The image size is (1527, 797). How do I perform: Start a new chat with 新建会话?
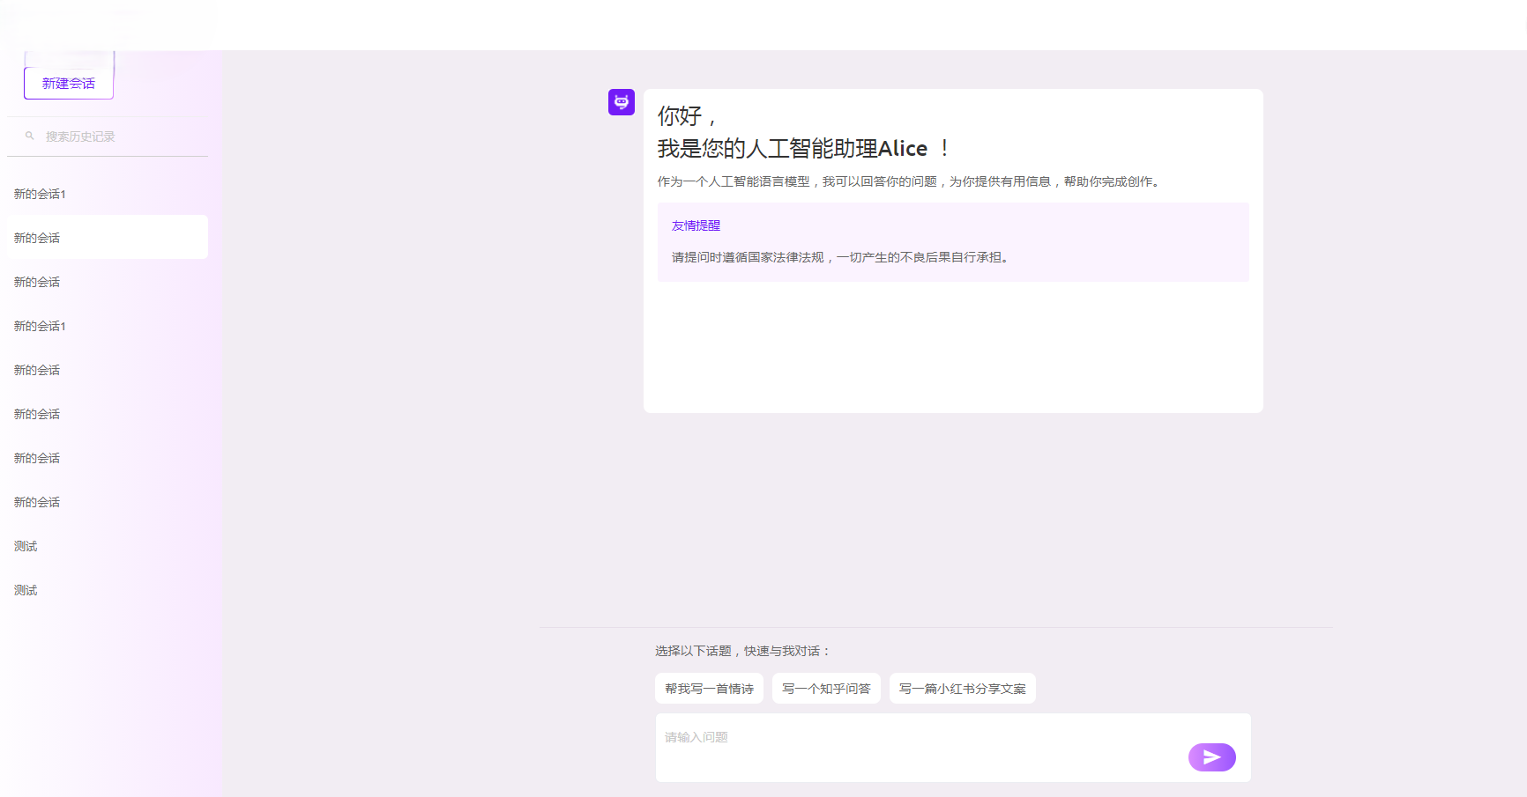coord(69,84)
